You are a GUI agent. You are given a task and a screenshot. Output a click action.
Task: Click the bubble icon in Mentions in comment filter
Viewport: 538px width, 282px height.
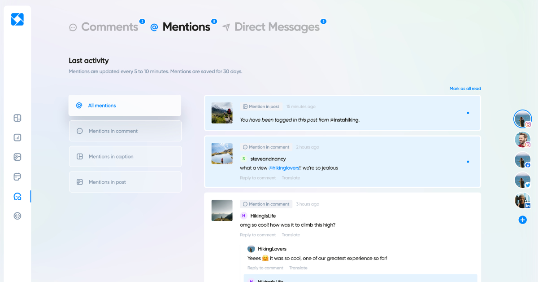[x=80, y=131]
